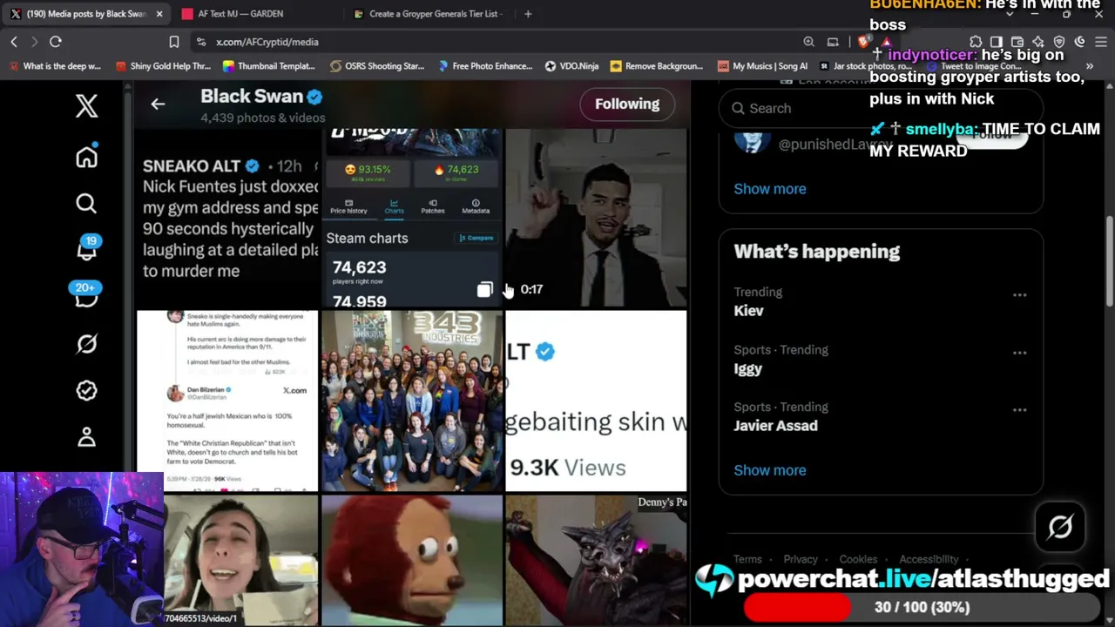The height and width of the screenshot is (627, 1115).
Task: Open the Remove Background bookmark
Action: tap(657, 66)
